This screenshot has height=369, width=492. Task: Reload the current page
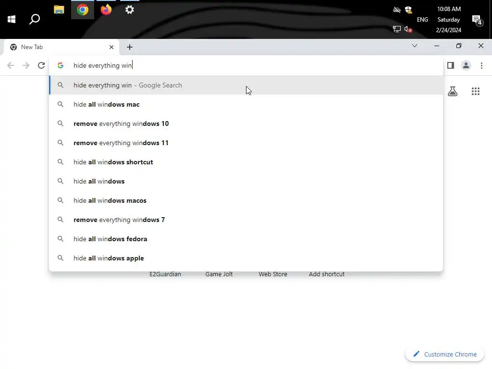[x=41, y=65]
